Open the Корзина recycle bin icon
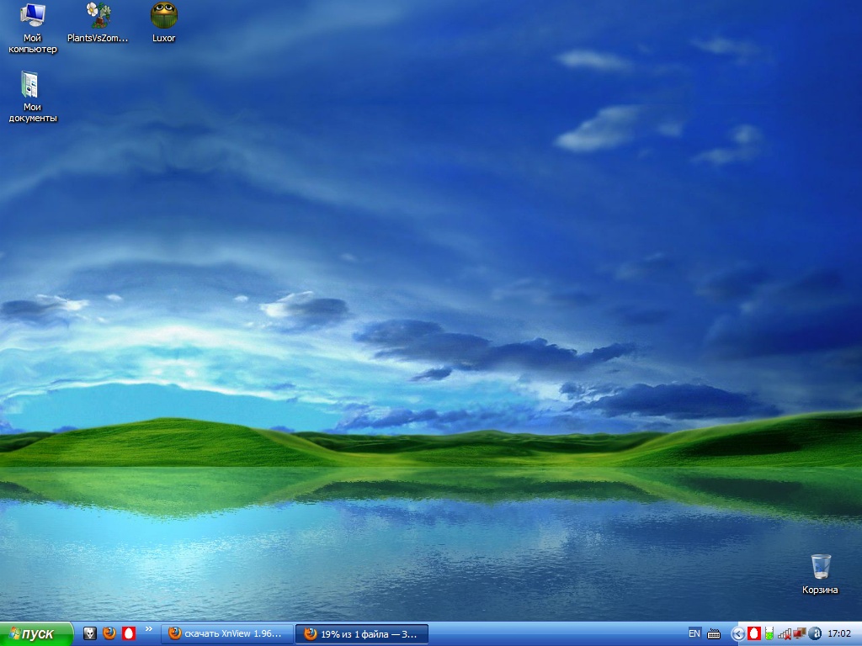 pyautogui.click(x=820, y=566)
